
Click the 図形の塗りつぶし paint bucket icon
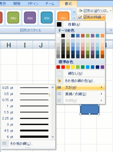click(x=80, y=11)
